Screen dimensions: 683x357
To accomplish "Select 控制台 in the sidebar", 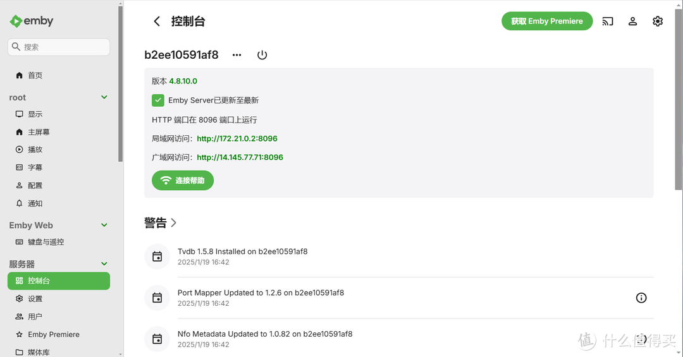I will (x=58, y=281).
